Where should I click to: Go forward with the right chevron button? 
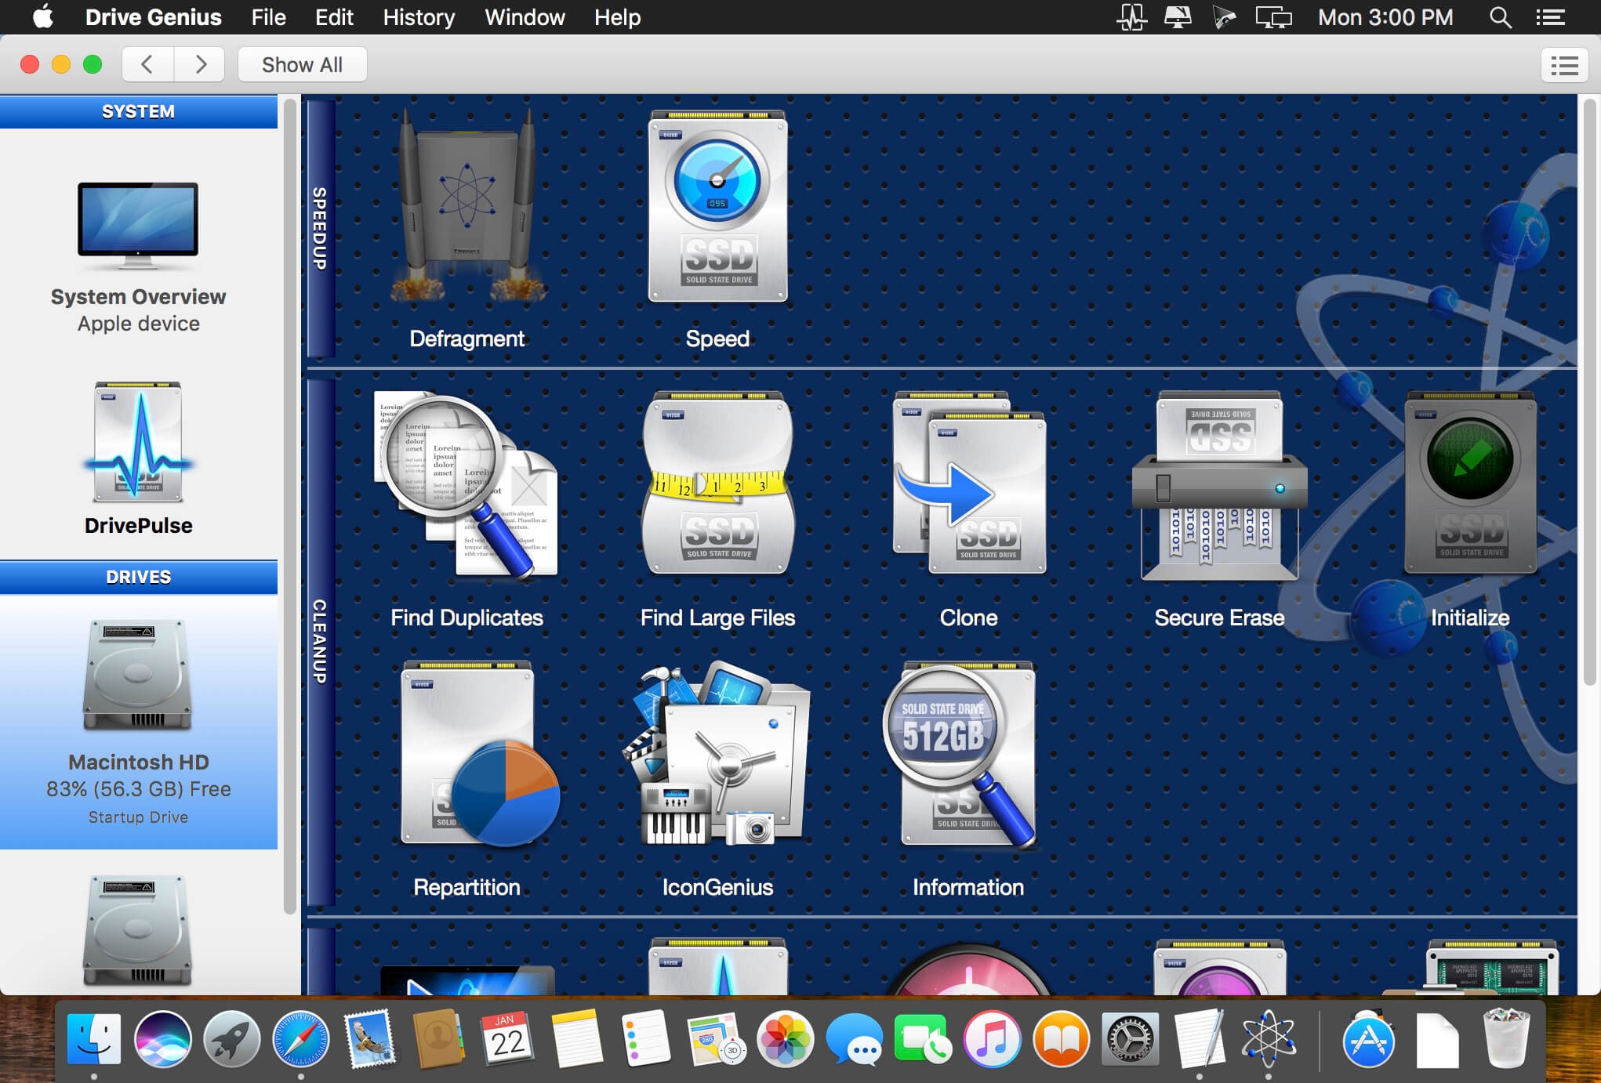(x=200, y=64)
